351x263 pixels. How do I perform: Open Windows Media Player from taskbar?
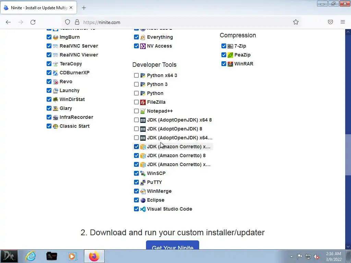coord(72,256)
